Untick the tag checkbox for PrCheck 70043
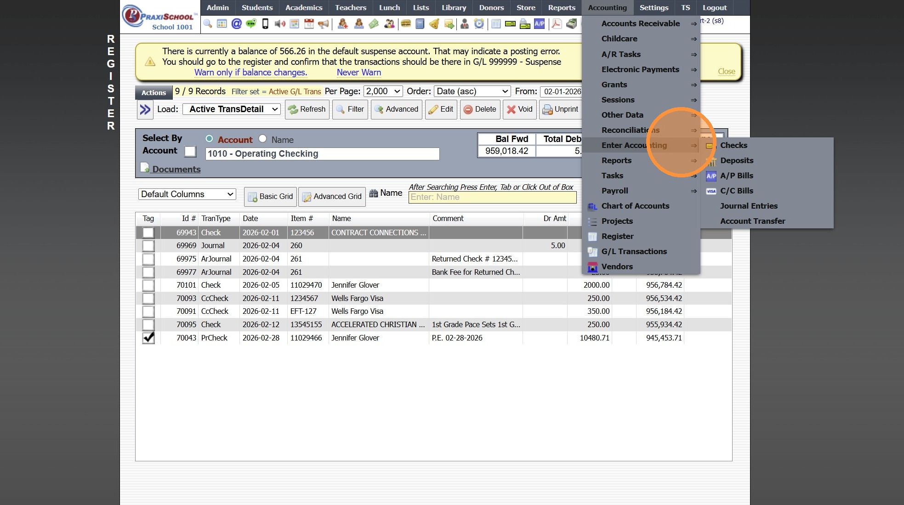The width and height of the screenshot is (904, 505). click(148, 338)
